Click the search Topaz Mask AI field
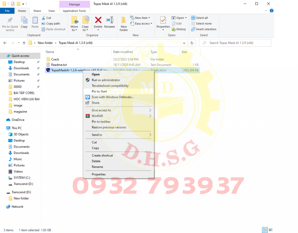 [235, 43]
